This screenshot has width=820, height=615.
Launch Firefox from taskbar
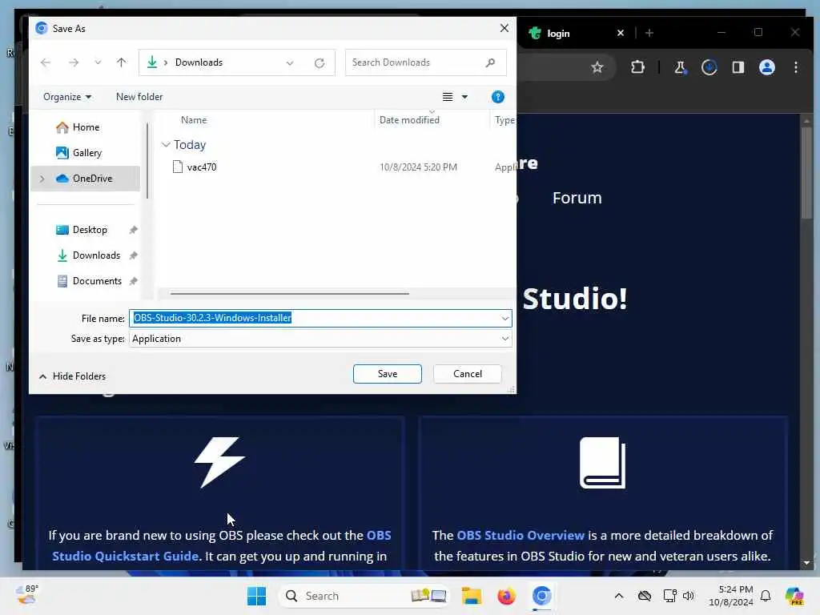click(506, 596)
